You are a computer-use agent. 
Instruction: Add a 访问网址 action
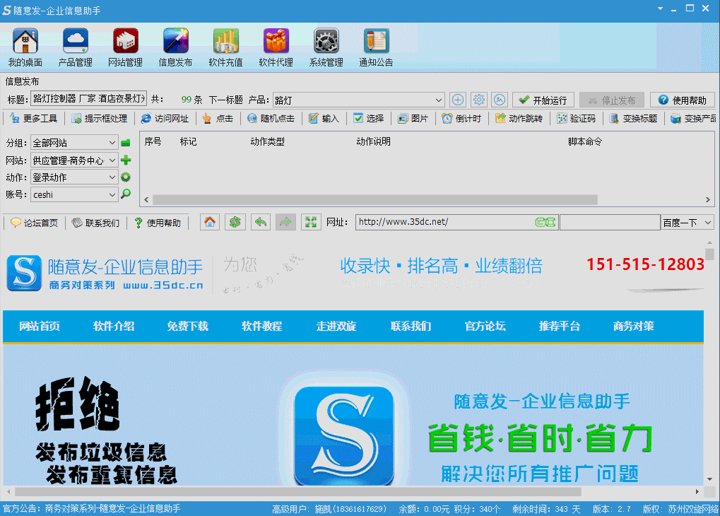coord(165,119)
